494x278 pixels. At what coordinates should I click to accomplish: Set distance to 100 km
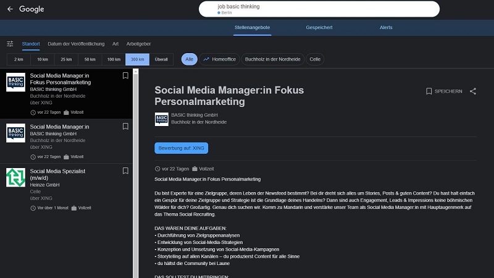114,59
